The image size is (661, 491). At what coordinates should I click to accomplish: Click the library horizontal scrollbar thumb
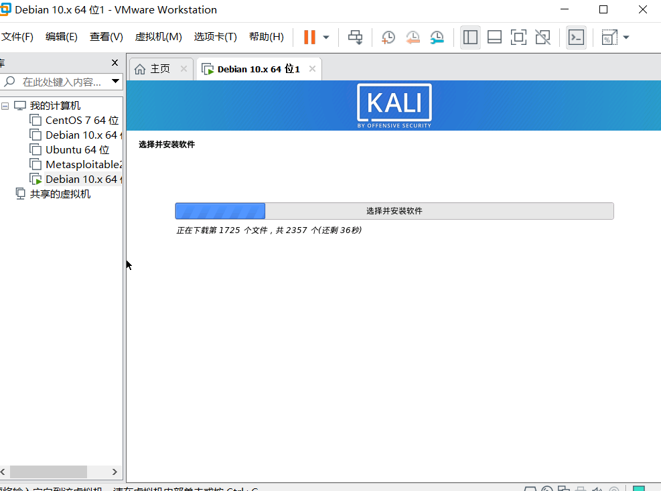tap(48, 472)
